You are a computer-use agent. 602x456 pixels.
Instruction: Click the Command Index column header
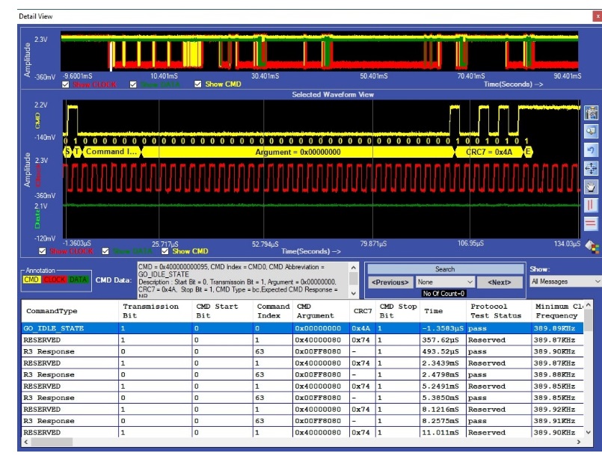[273, 311]
